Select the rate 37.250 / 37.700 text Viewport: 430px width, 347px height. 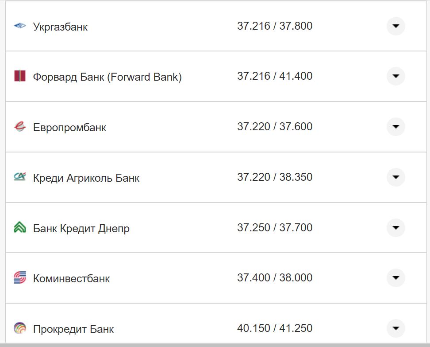(274, 228)
